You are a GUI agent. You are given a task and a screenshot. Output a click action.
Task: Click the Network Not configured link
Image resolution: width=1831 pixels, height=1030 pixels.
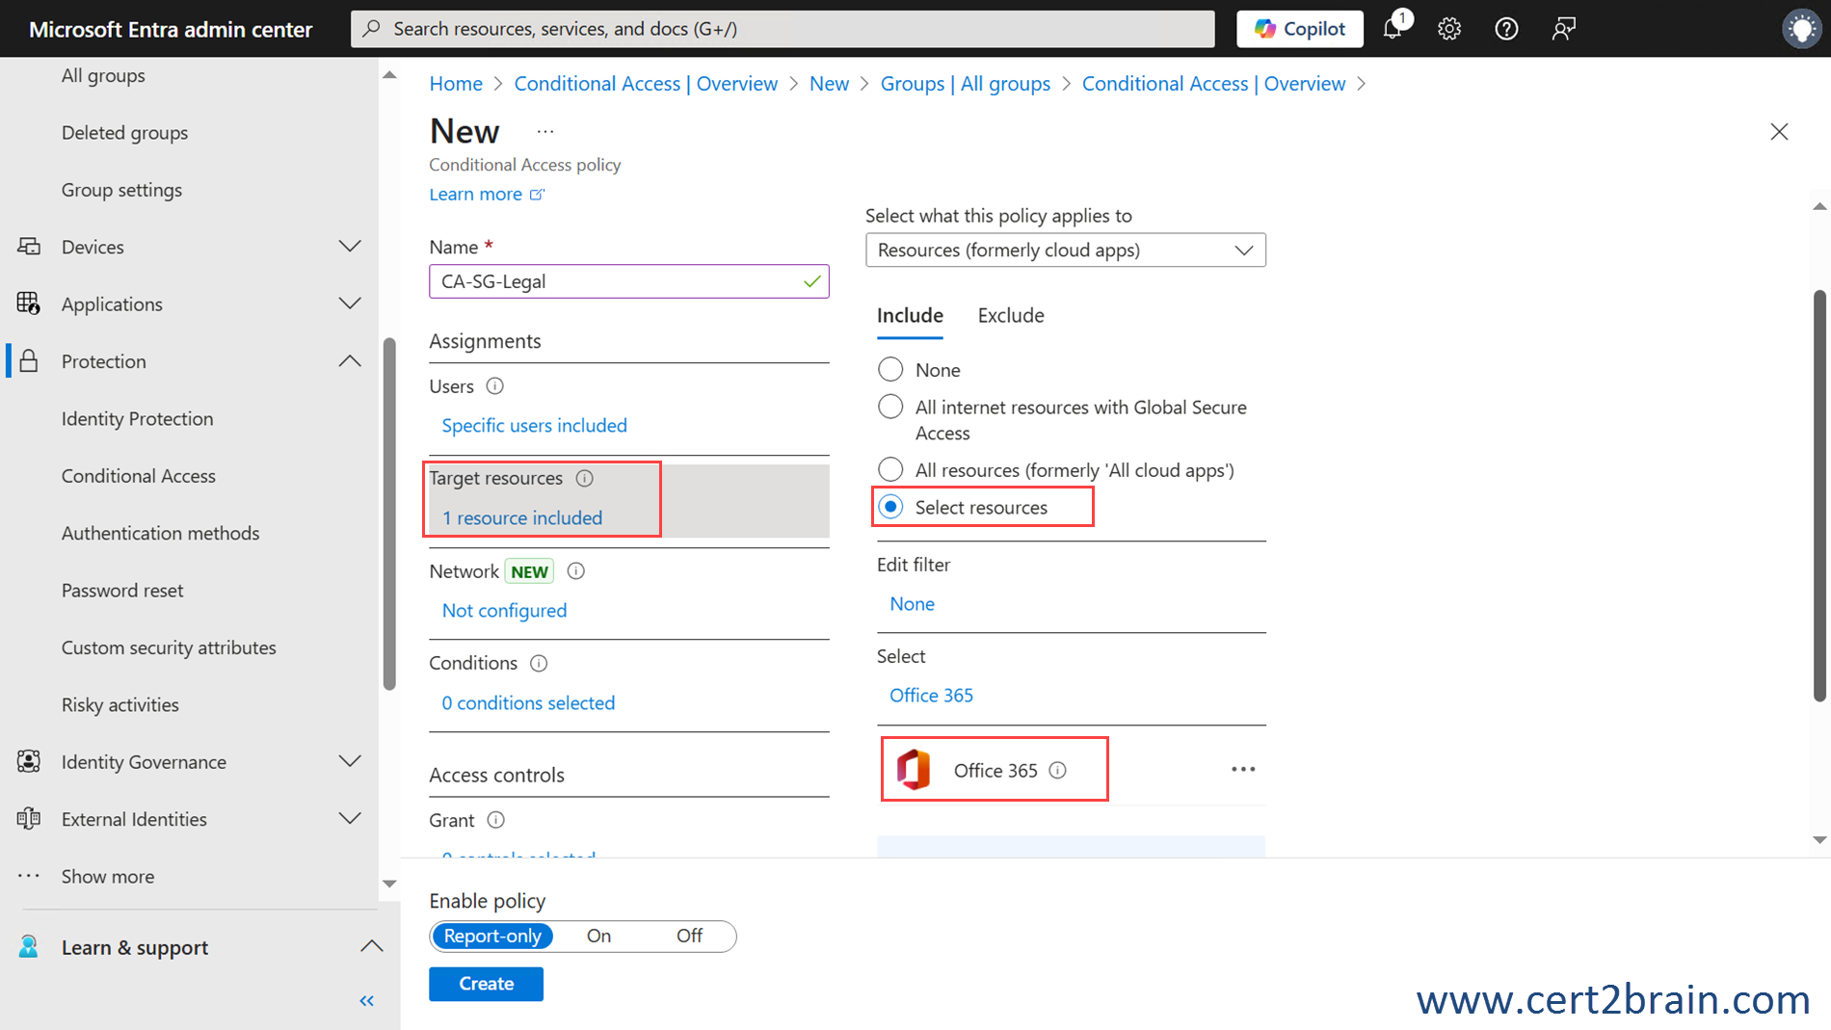click(x=504, y=610)
